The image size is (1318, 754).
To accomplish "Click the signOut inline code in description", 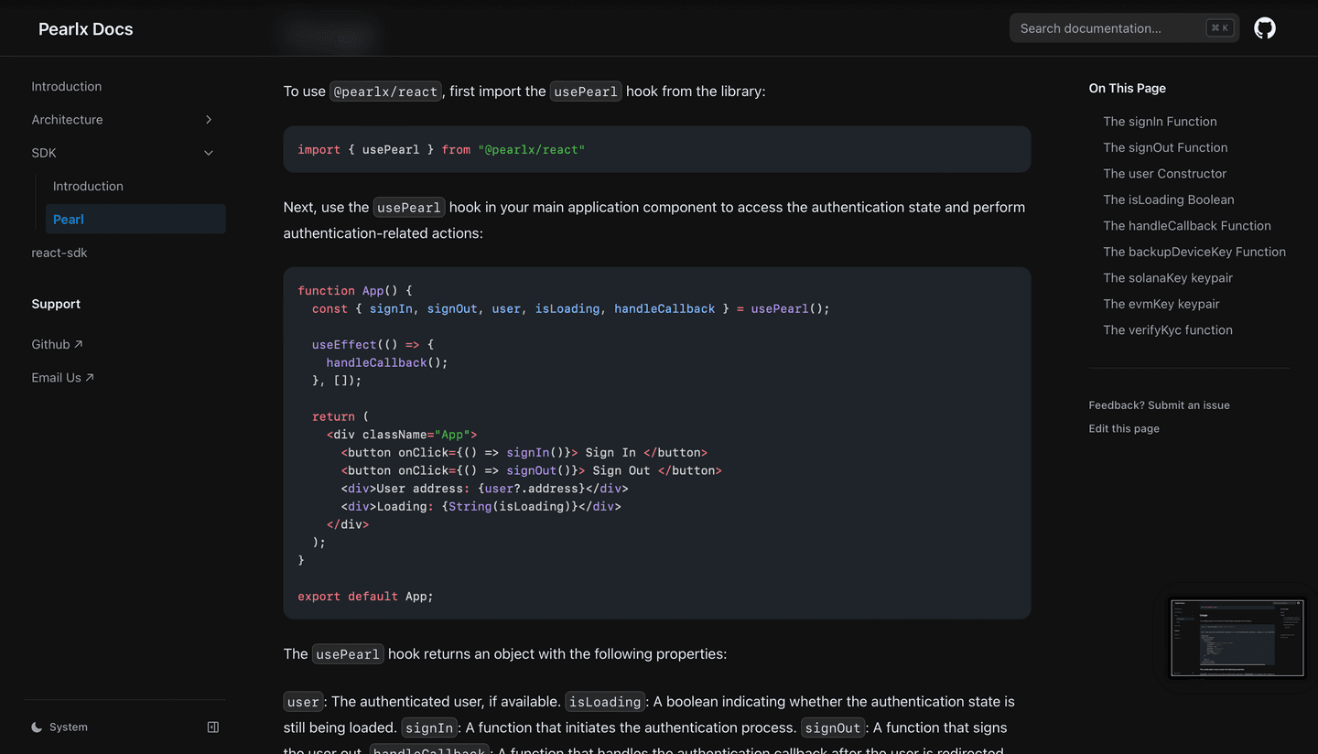I will pos(833,728).
